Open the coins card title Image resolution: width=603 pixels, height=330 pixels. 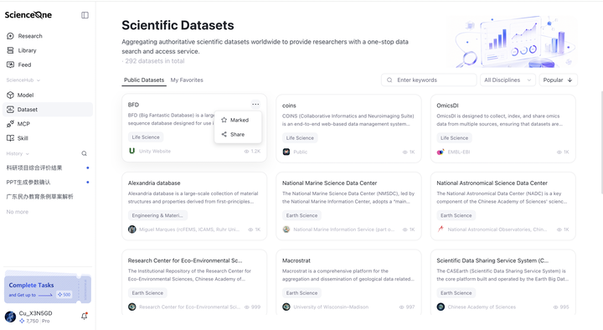tap(289, 106)
